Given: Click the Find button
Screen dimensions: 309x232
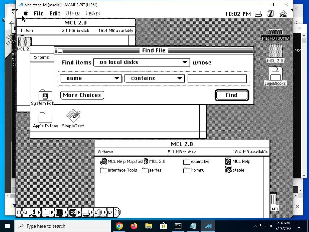Looking at the screenshot, I should [x=232, y=95].
